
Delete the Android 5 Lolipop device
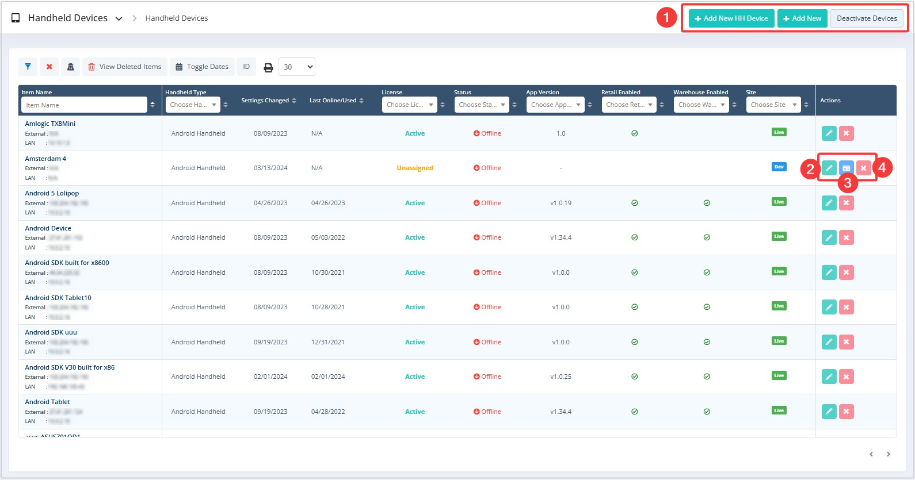pos(846,203)
